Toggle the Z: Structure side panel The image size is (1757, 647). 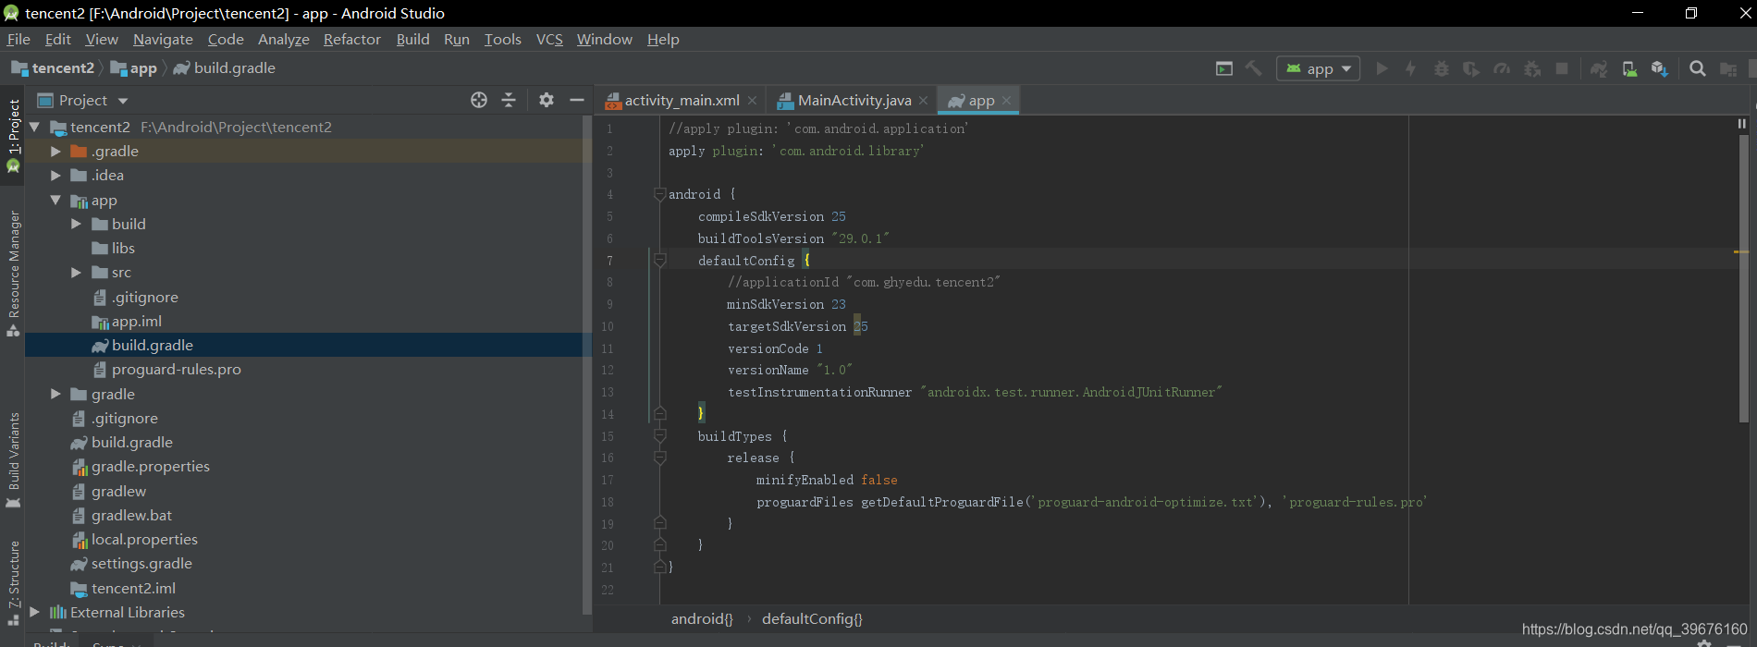click(13, 583)
